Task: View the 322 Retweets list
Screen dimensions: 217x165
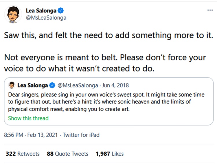Action: 23,154
